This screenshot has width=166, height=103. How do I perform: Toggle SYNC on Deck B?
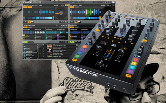tap(72, 7)
